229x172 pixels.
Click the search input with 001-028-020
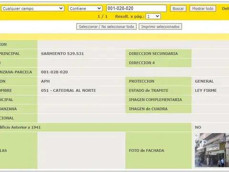click(136, 9)
